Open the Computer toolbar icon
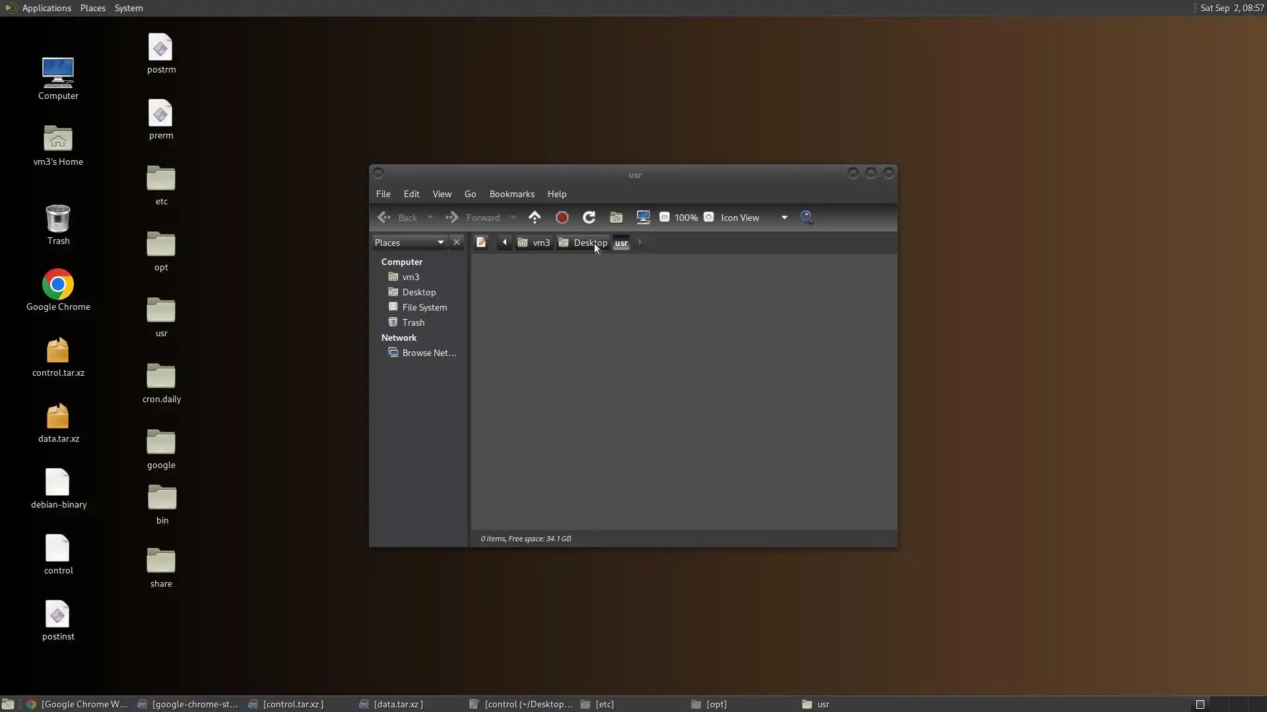The image size is (1267, 712). [643, 217]
